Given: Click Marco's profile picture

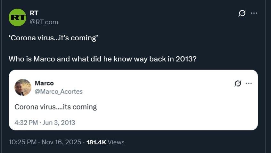Looking at the screenshot, I should pos(23,87).
